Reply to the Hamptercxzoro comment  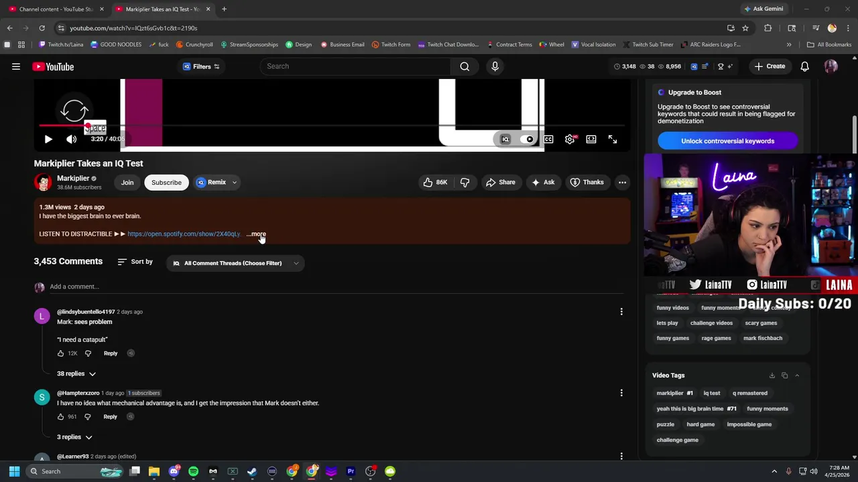[111, 416]
